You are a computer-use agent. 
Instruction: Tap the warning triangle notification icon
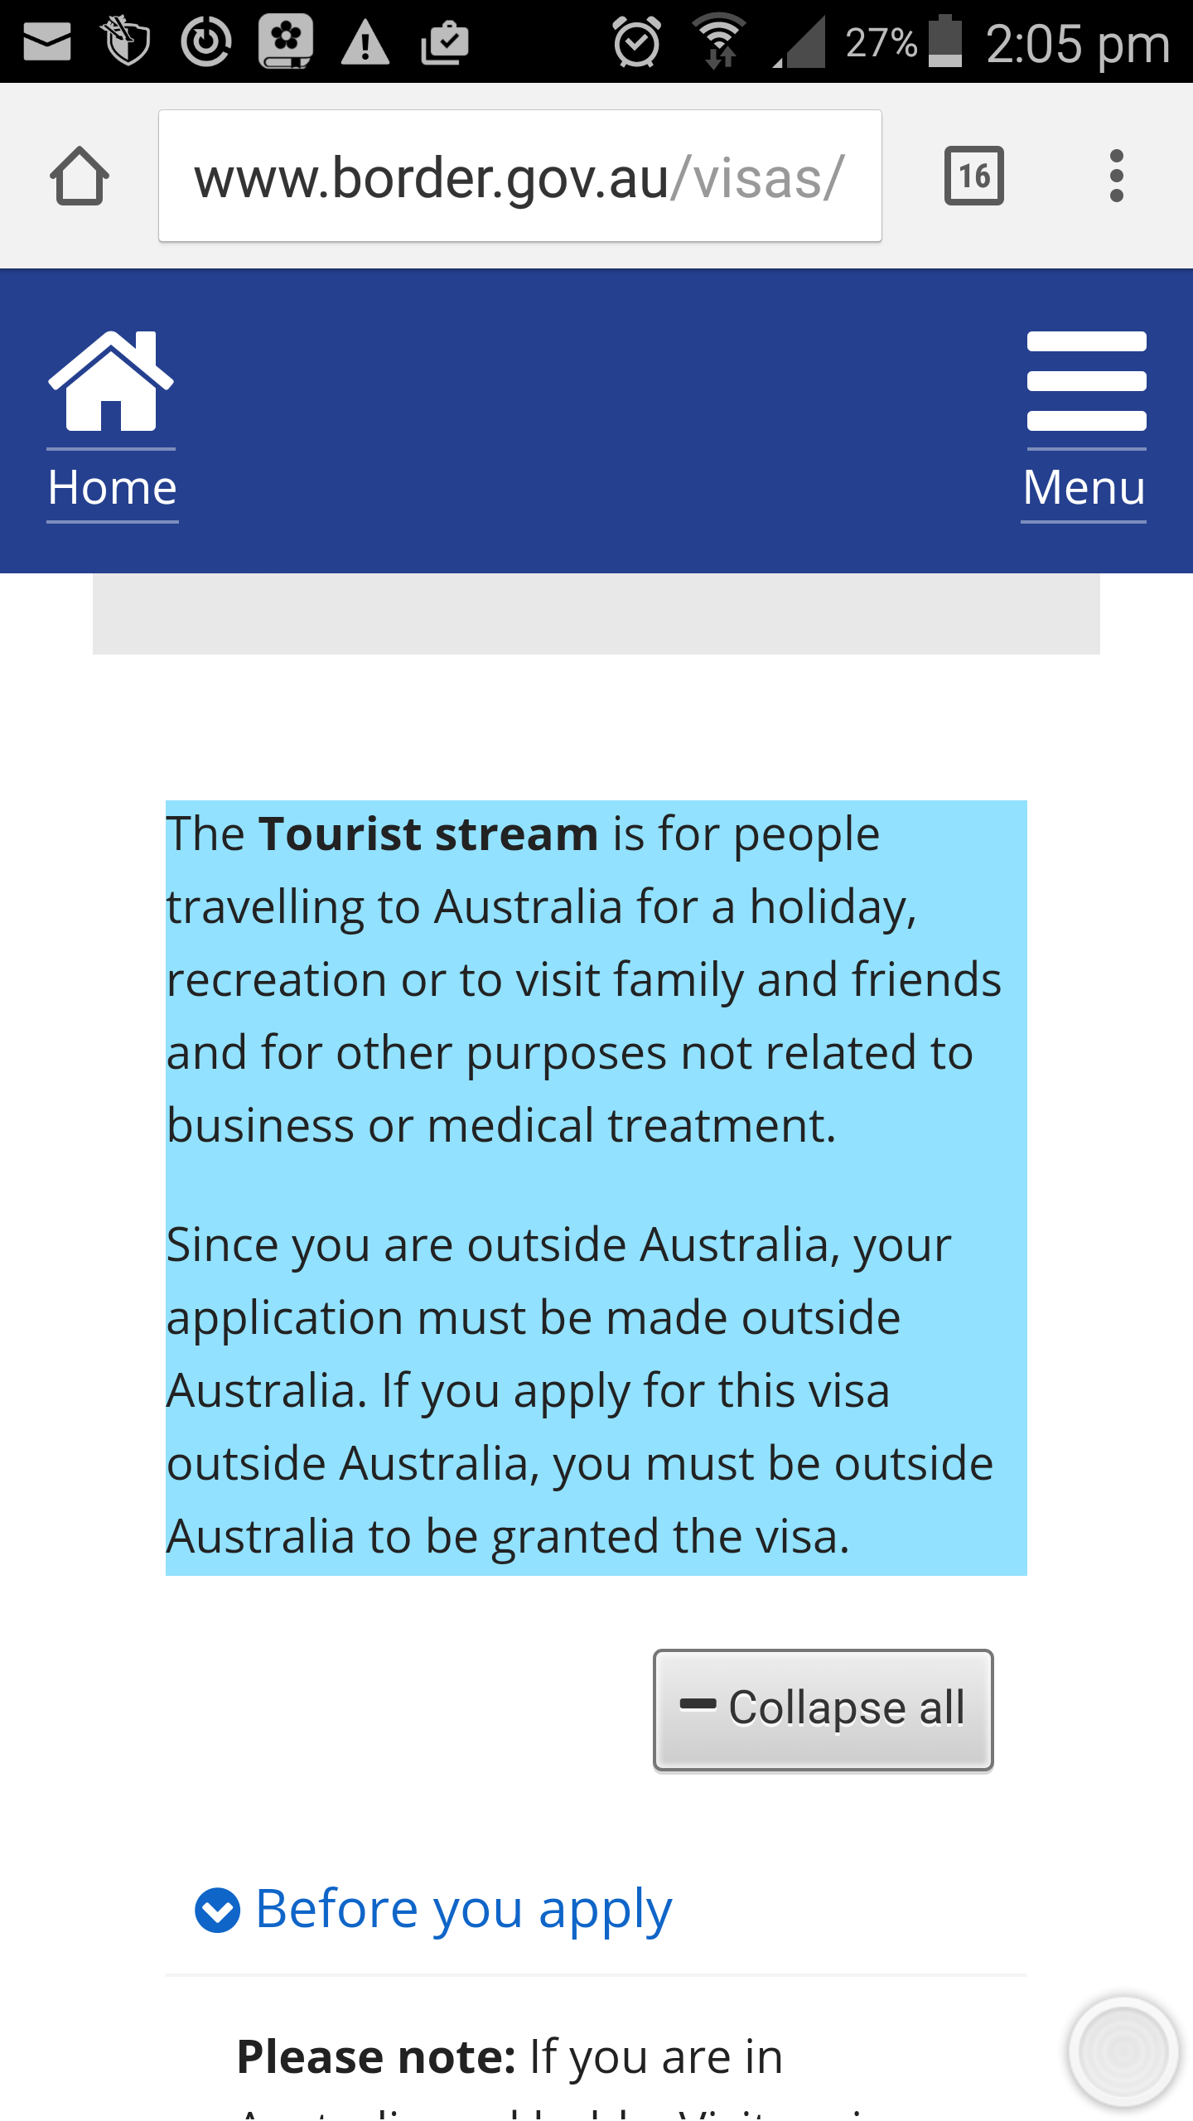(365, 43)
